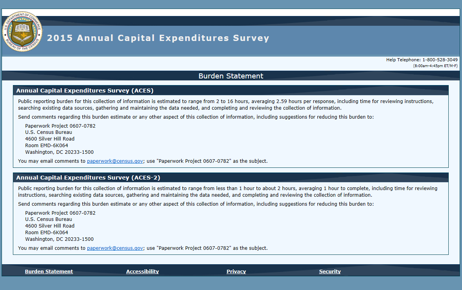Click Paperwork Project 0607-0782 address line in ACES
Image resolution: width=462 pixels, height=290 pixels.
[x=61, y=126]
